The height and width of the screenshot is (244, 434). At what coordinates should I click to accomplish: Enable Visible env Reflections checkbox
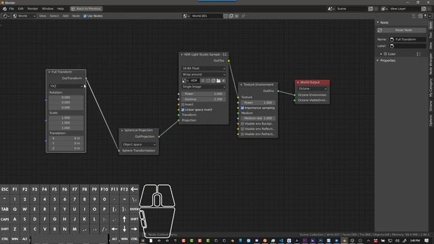[x=243, y=129]
